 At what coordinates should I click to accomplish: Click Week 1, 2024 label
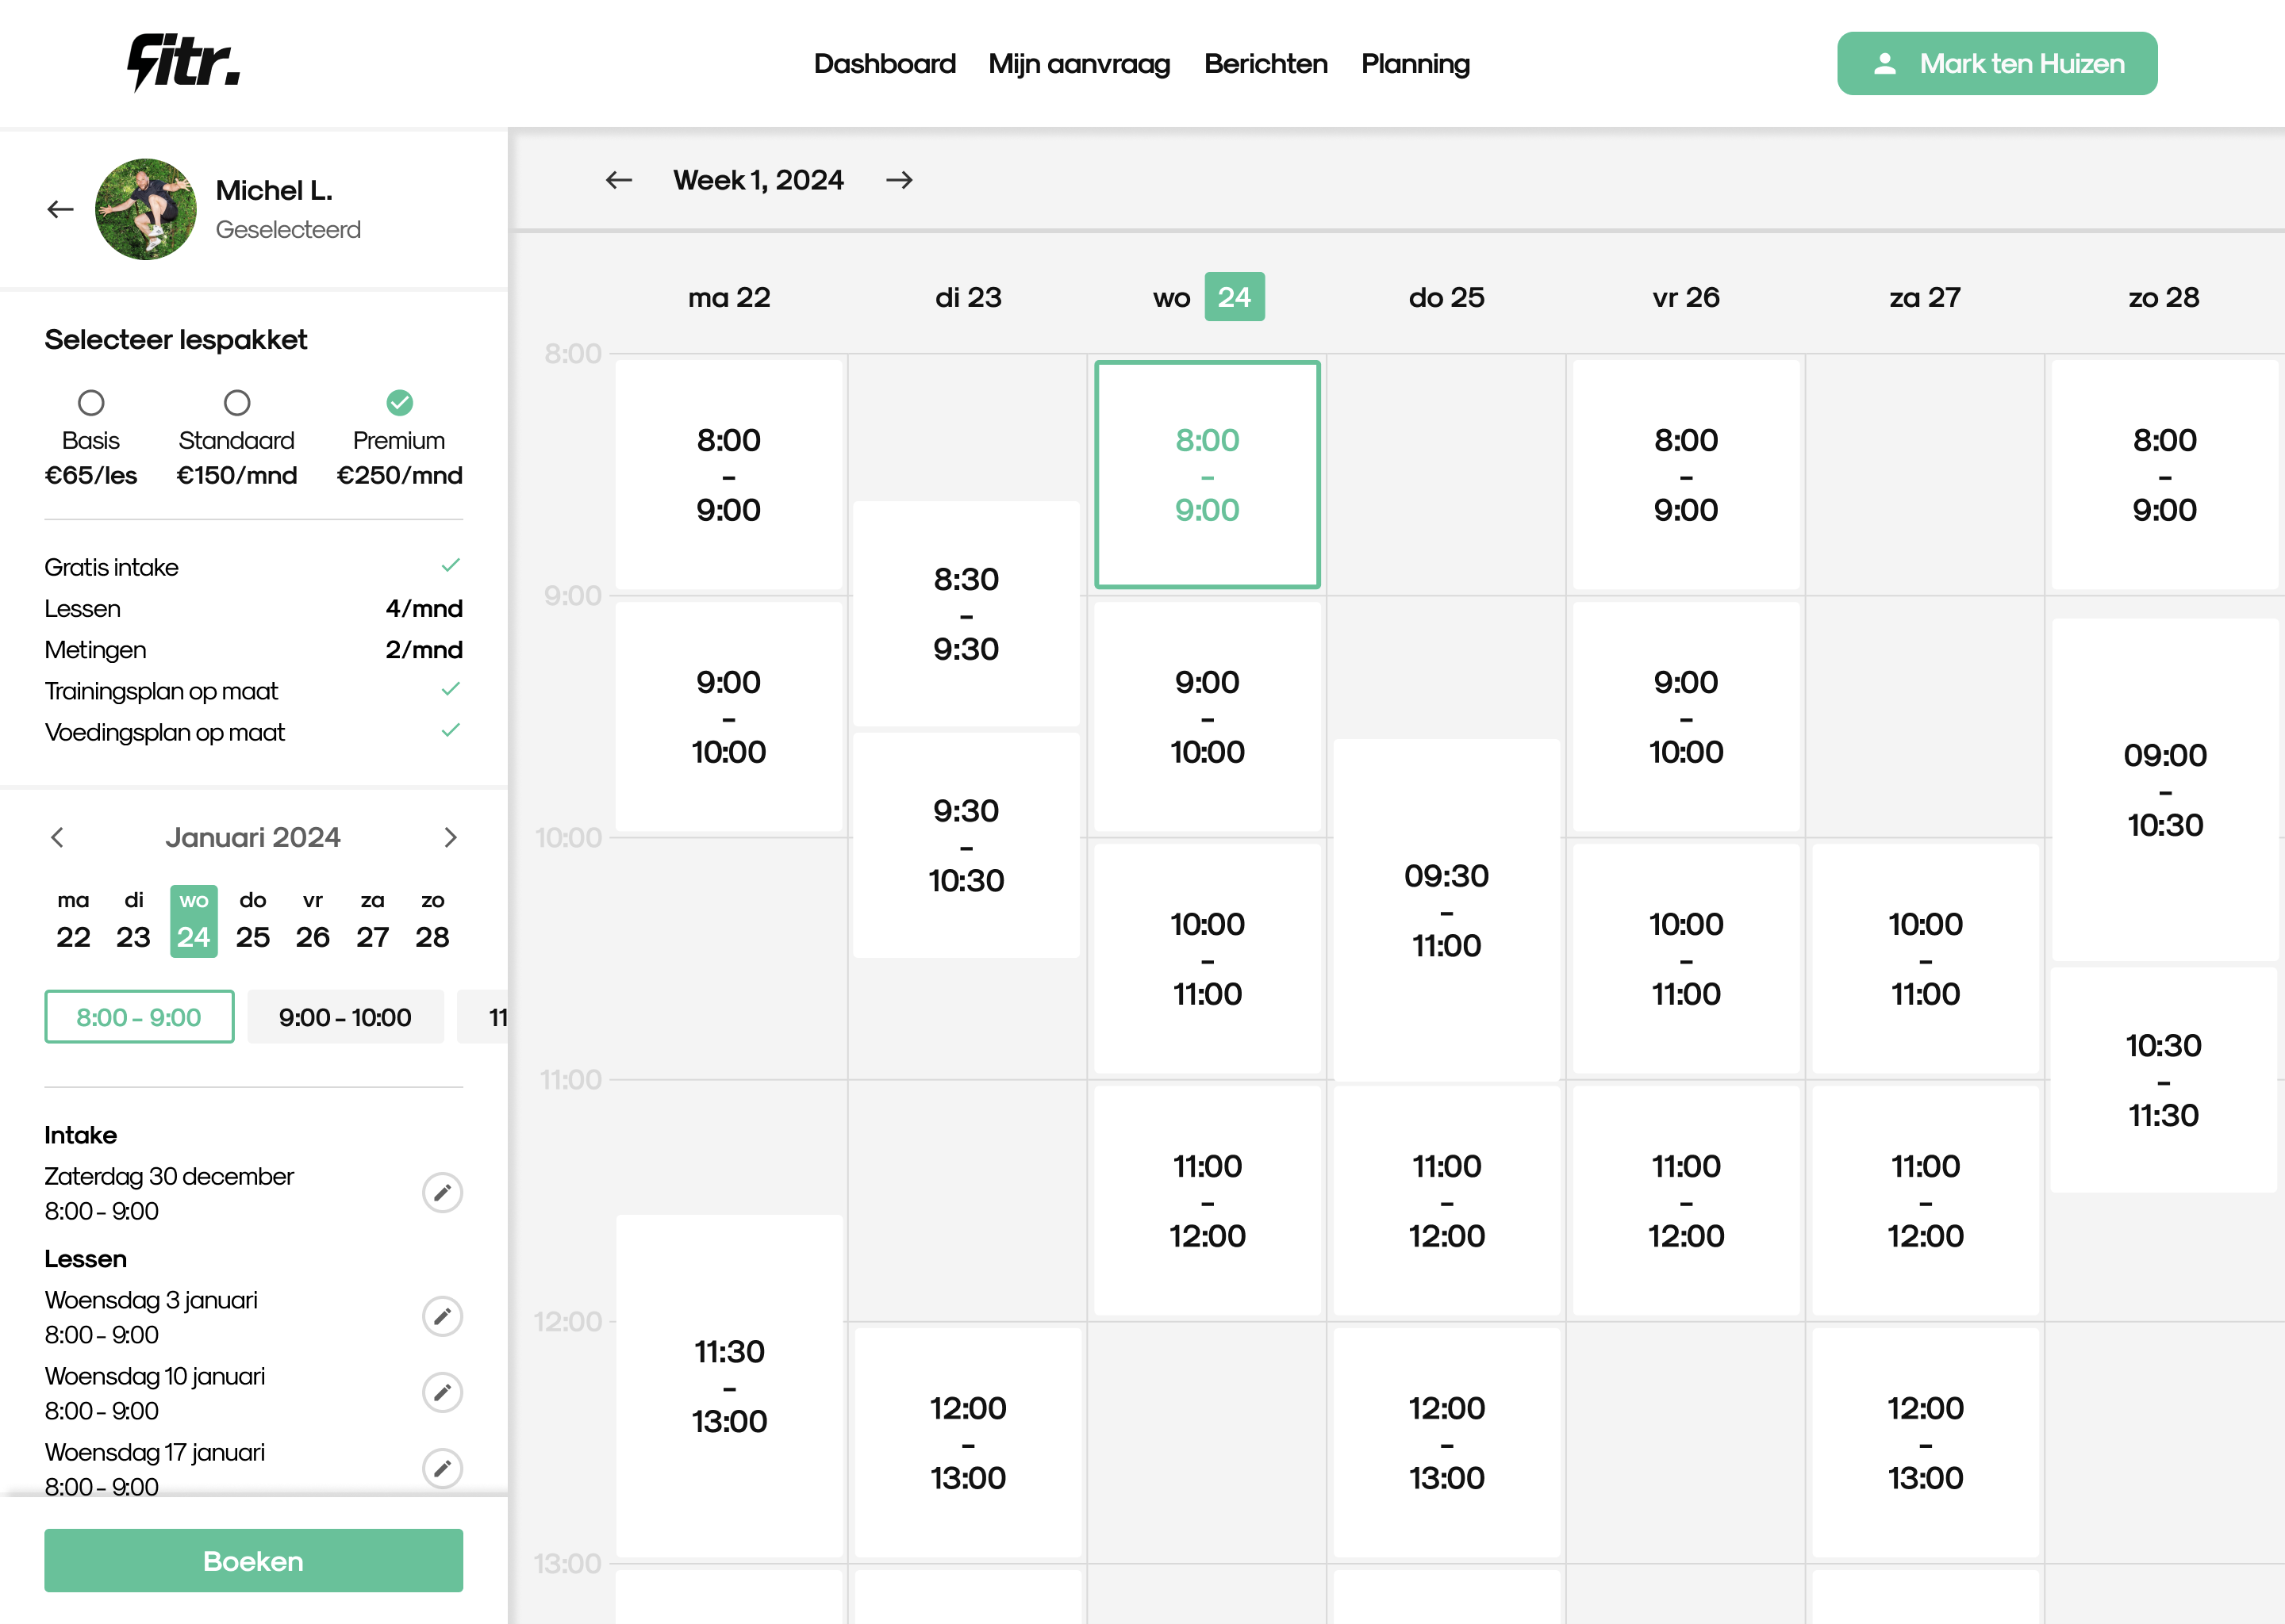(x=758, y=180)
